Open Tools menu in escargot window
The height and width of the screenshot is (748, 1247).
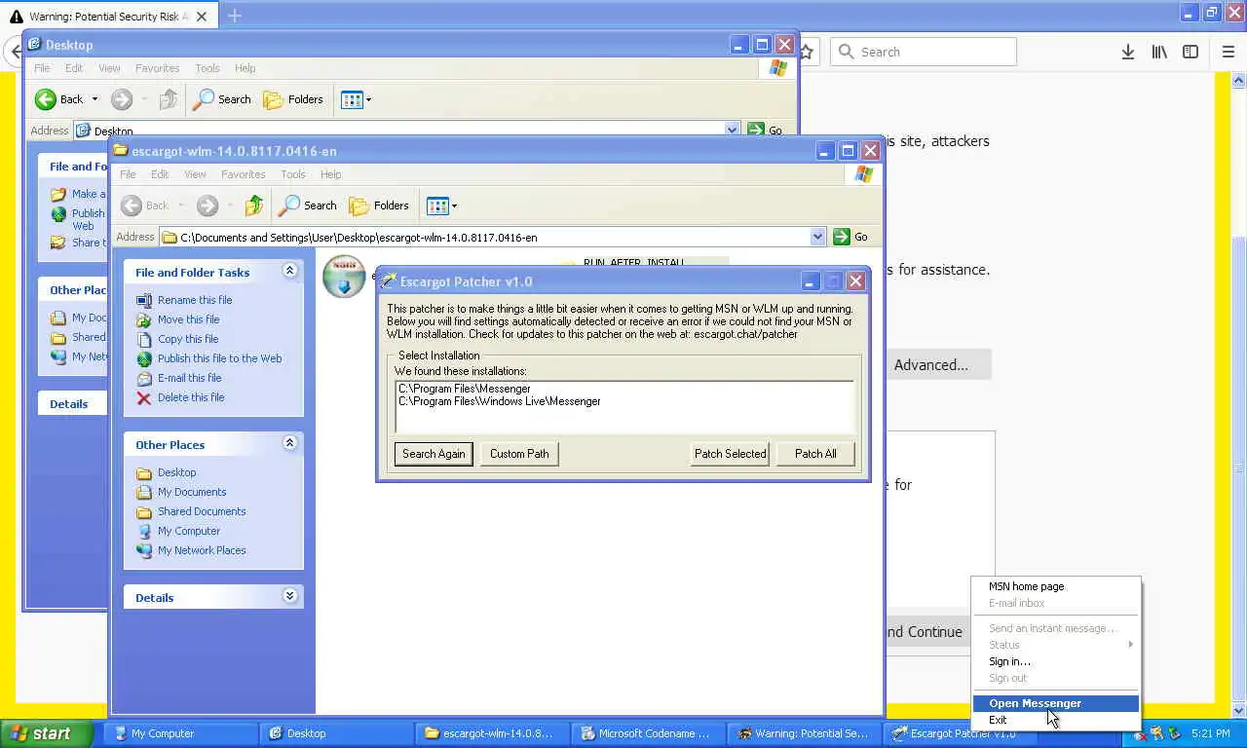(293, 174)
